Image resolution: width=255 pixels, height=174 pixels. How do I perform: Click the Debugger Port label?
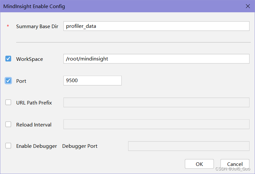(x=80, y=146)
